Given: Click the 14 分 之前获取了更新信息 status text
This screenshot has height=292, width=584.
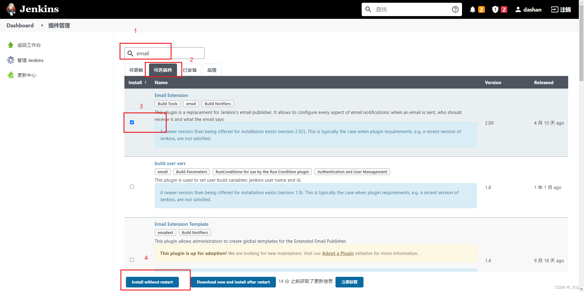Looking at the screenshot, I should [306, 281].
